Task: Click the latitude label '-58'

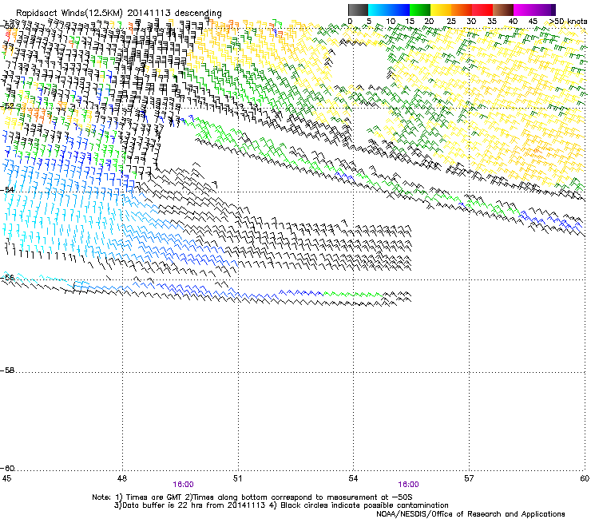Action: click(7, 370)
